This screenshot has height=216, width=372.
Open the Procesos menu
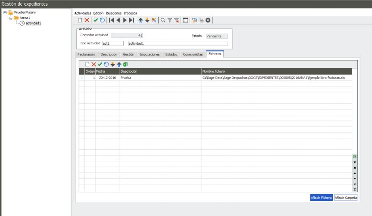coord(130,13)
